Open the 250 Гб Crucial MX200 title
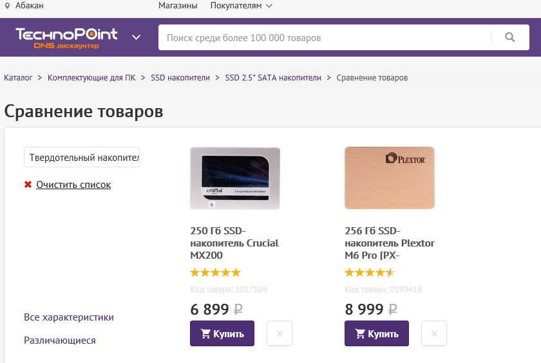The height and width of the screenshot is (363, 541). (234, 243)
